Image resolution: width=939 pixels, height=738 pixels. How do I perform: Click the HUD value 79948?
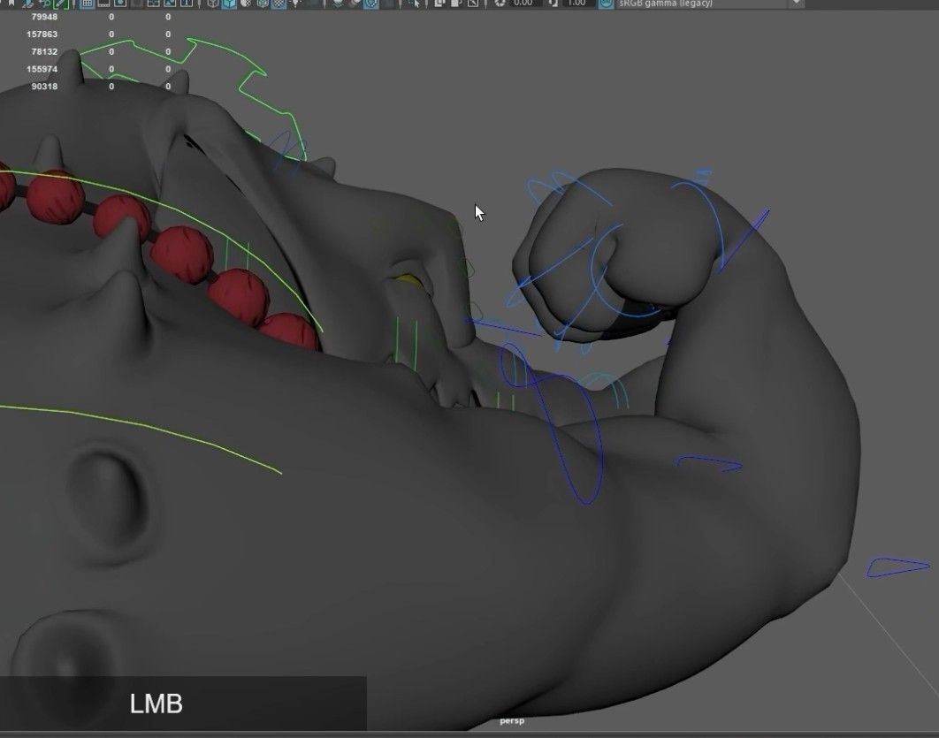pyautogui.click(x=44, y=17)
